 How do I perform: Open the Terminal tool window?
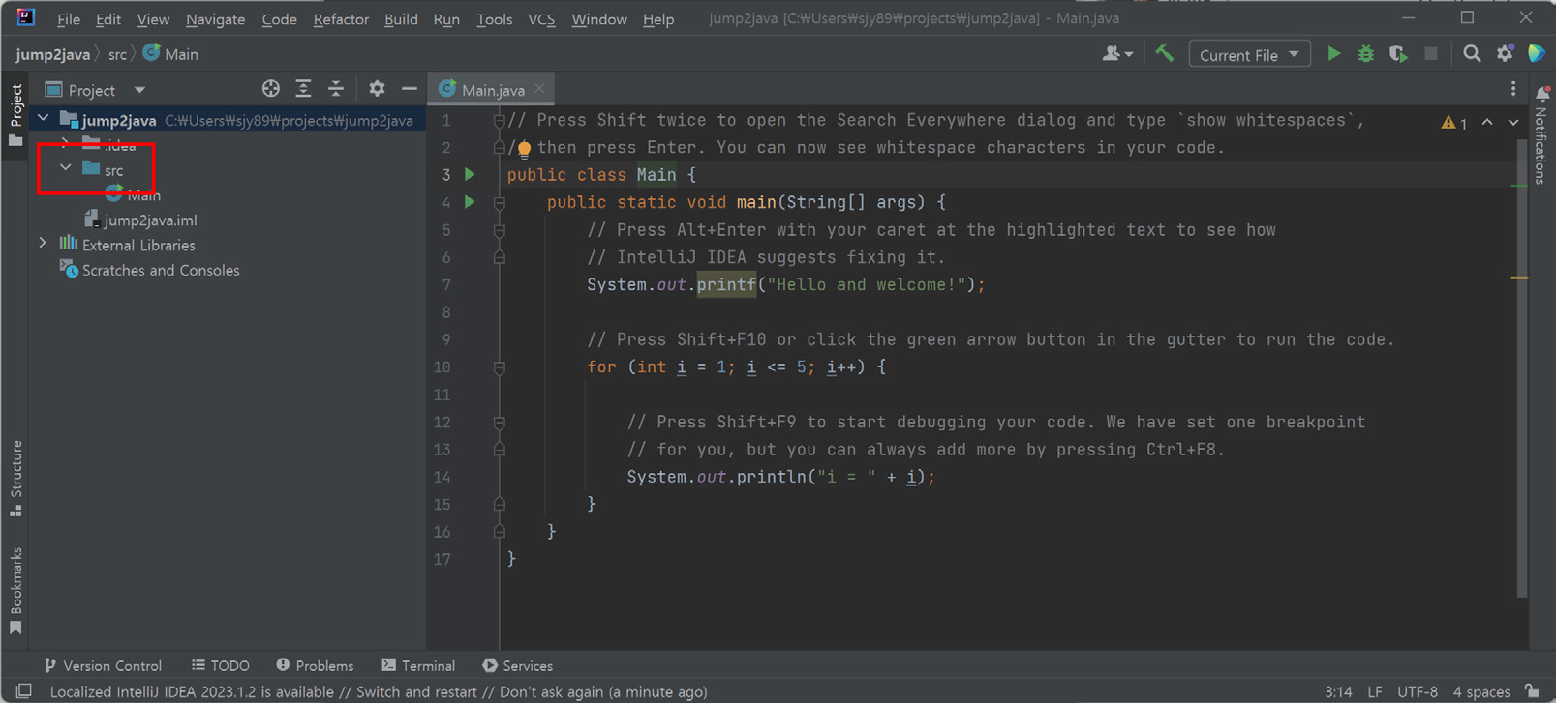point(418,665)
